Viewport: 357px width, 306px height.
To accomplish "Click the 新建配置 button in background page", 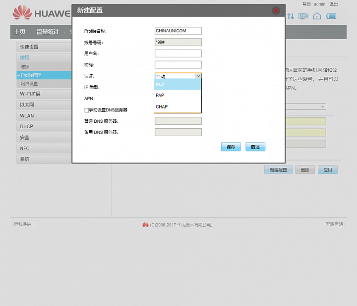I will click(x=278, y=170).
